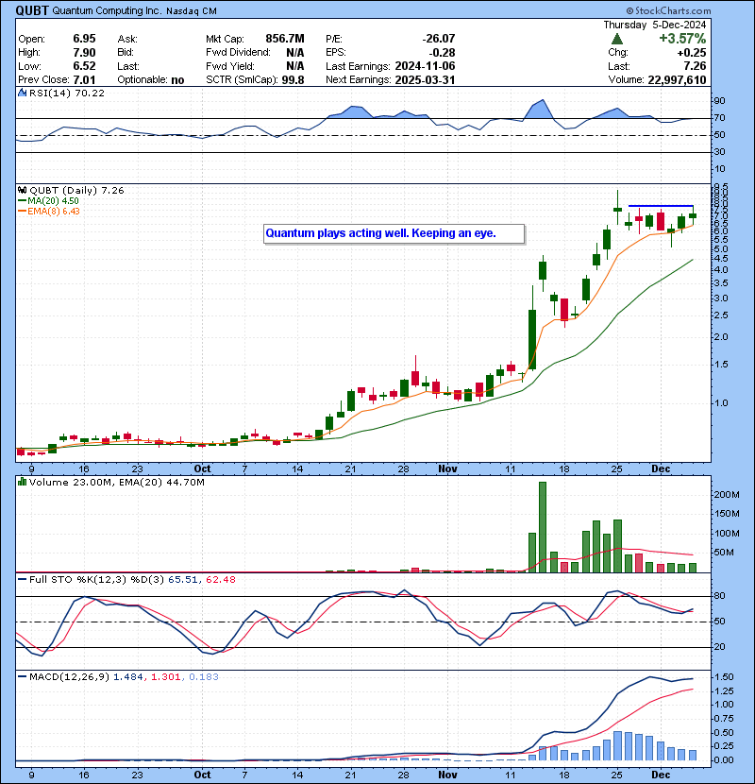Click the +3.57% percent change value
This screenshot has width=755, height=784.
pos(682,39)
